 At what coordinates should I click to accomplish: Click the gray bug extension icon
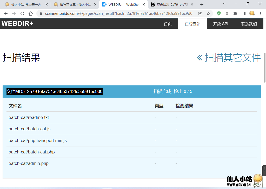[x=227, y=14]
